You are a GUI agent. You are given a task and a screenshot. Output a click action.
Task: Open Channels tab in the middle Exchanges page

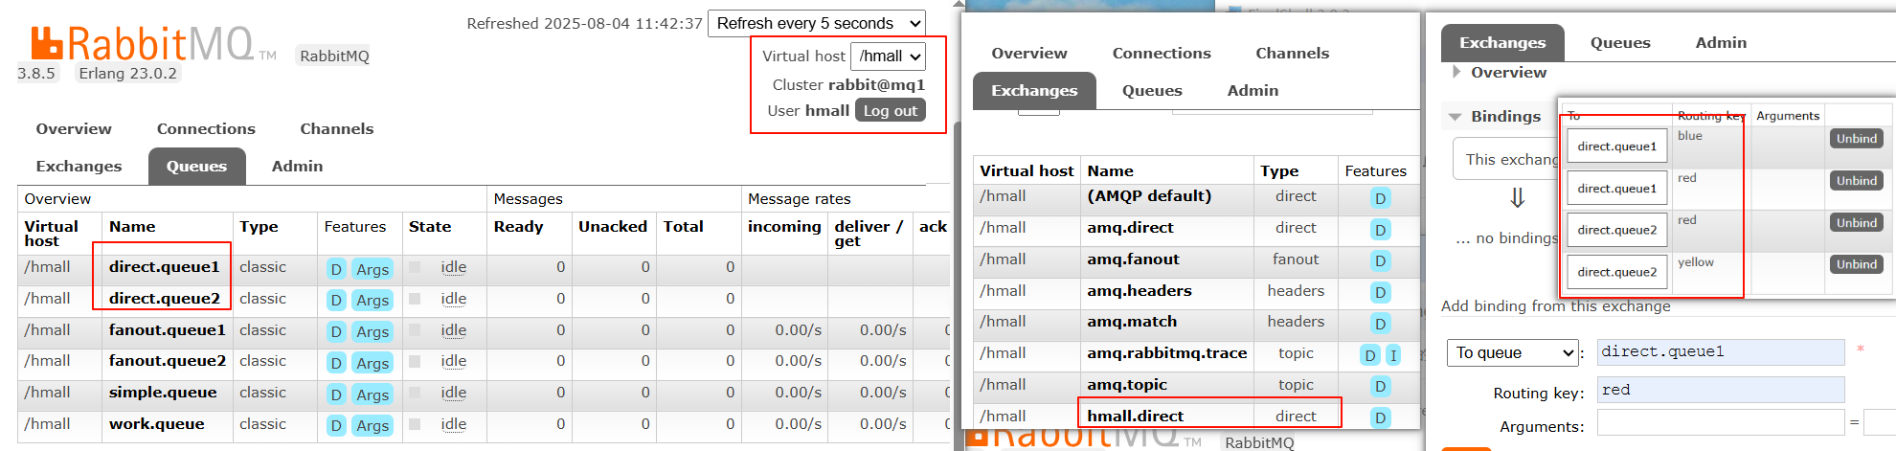coord(1293,53)
